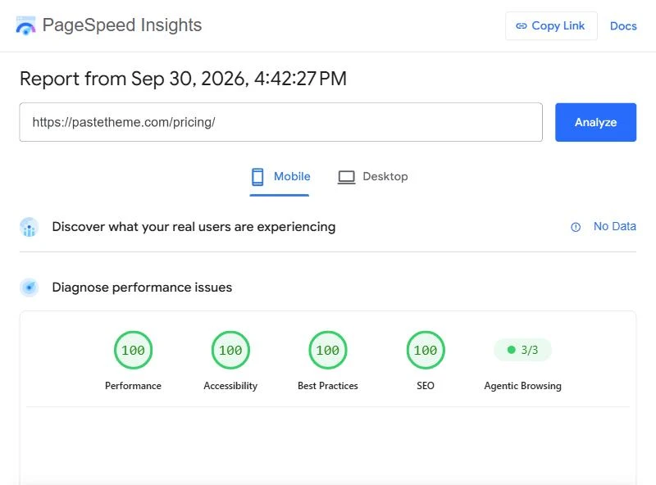Image resolution: width=656 pixels, height=485 pixels.
Task: Click the desktop laptop icon
Action: click(346, 177)
